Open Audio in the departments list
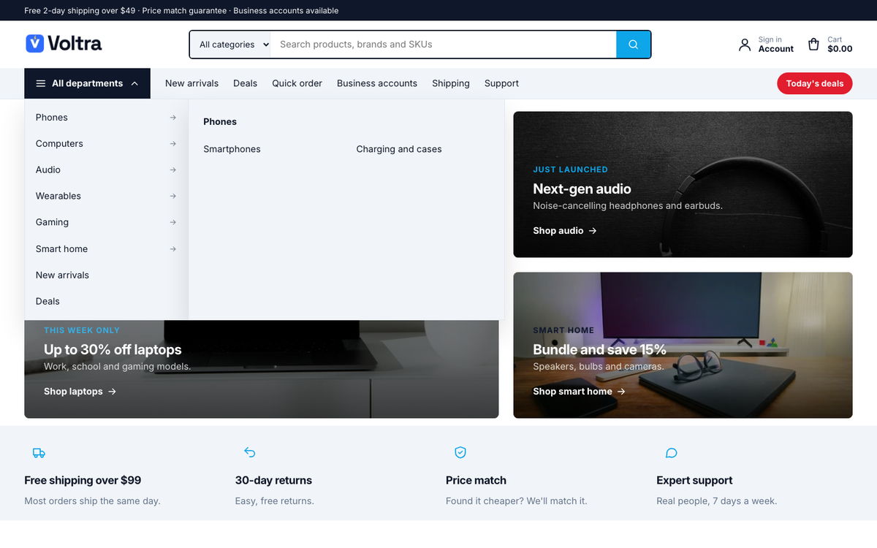Image resolution: width=877 pixels, height=548 pixels. click(x=107, y=170)
